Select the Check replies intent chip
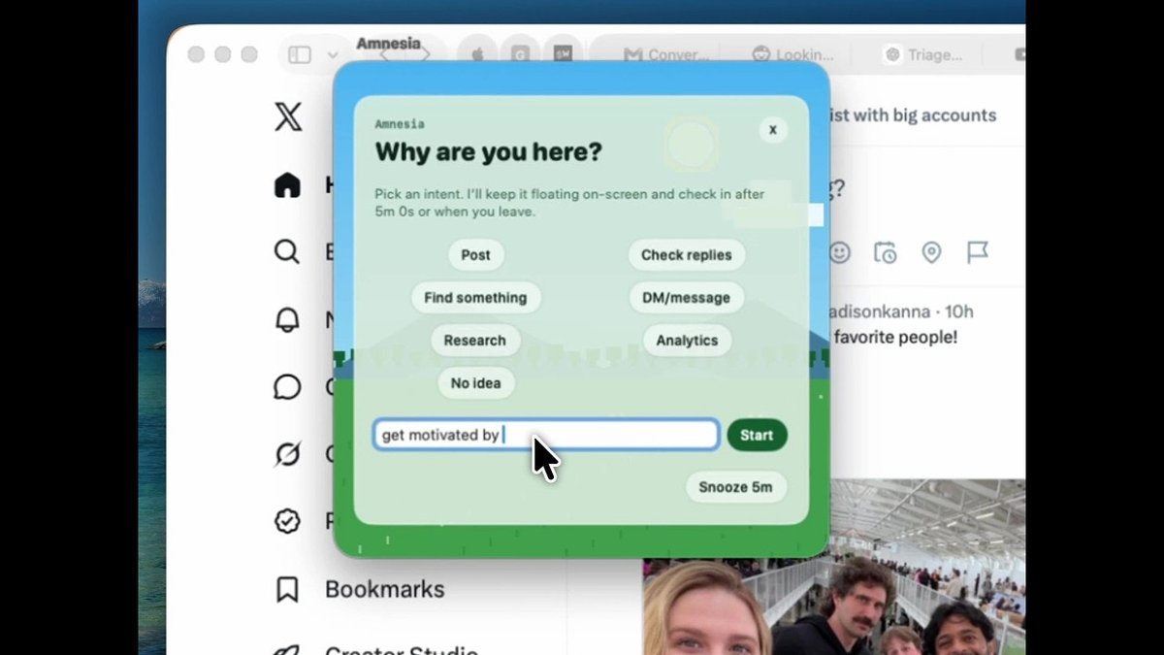 687,255
